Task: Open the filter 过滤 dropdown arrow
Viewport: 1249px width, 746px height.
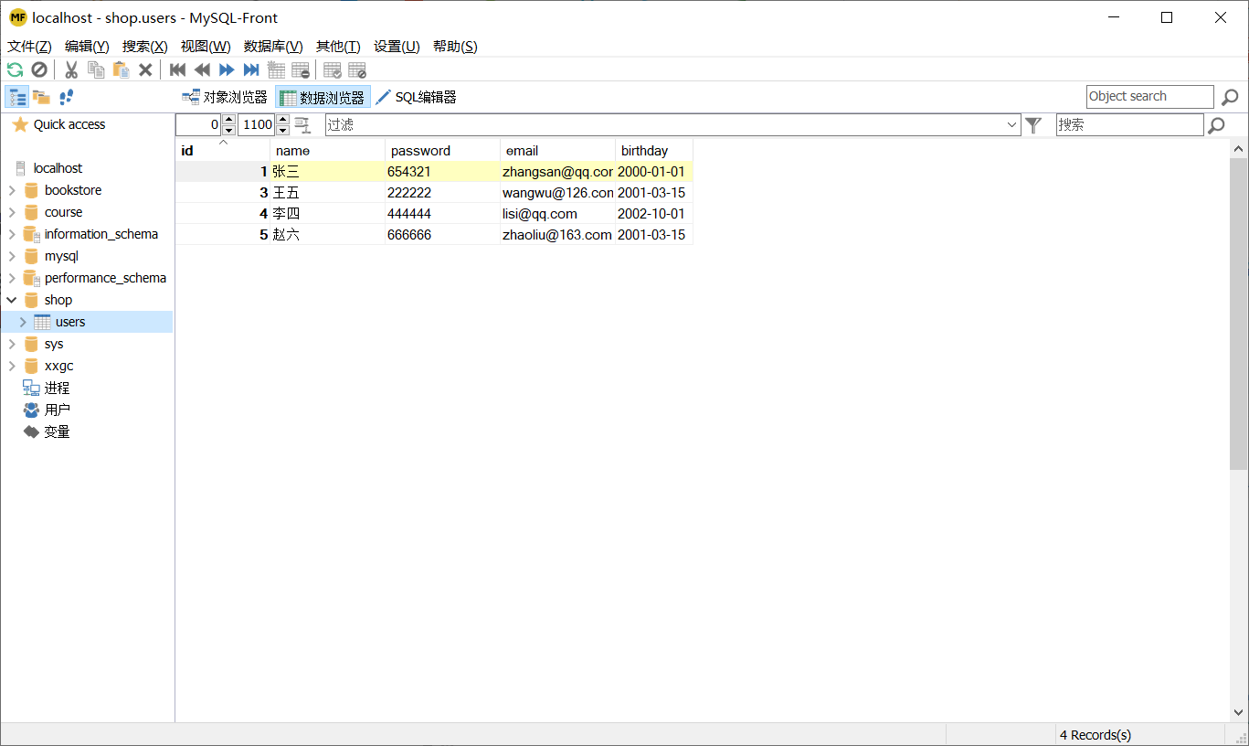Action: 1011,125
